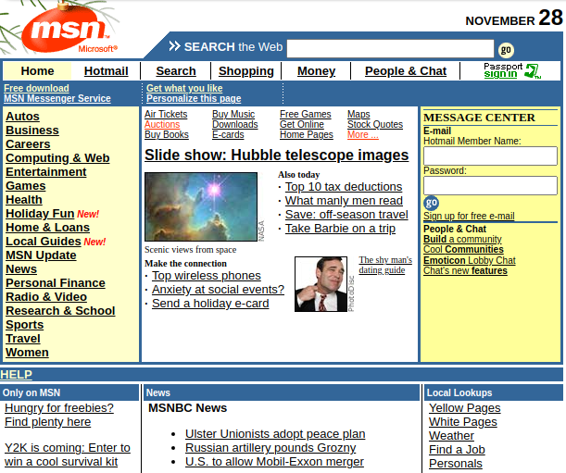The width and height of the screenshot is (566, 473).
Task: Click Yellow Pages lookup link
Action: tap(465, 407)
